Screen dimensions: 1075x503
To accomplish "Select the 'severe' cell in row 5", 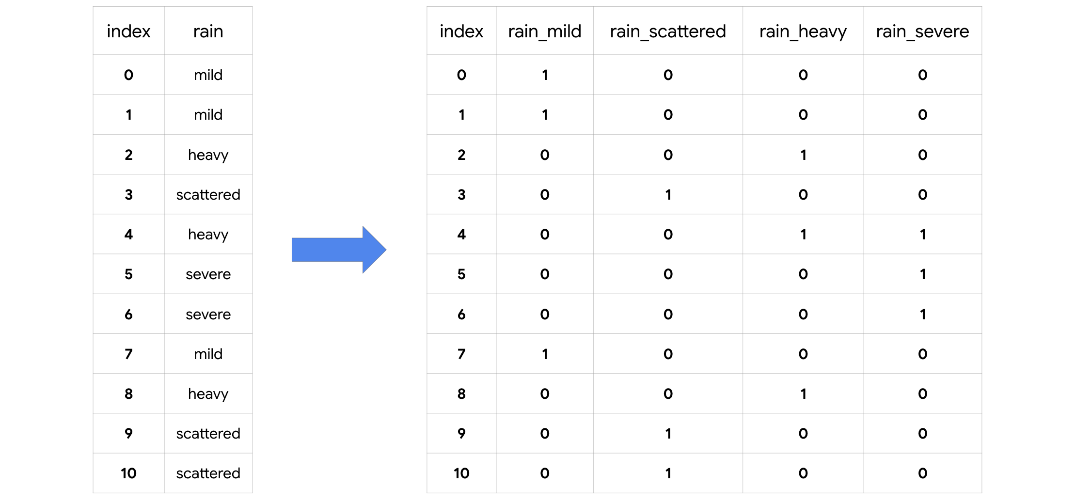I will 208,274.
